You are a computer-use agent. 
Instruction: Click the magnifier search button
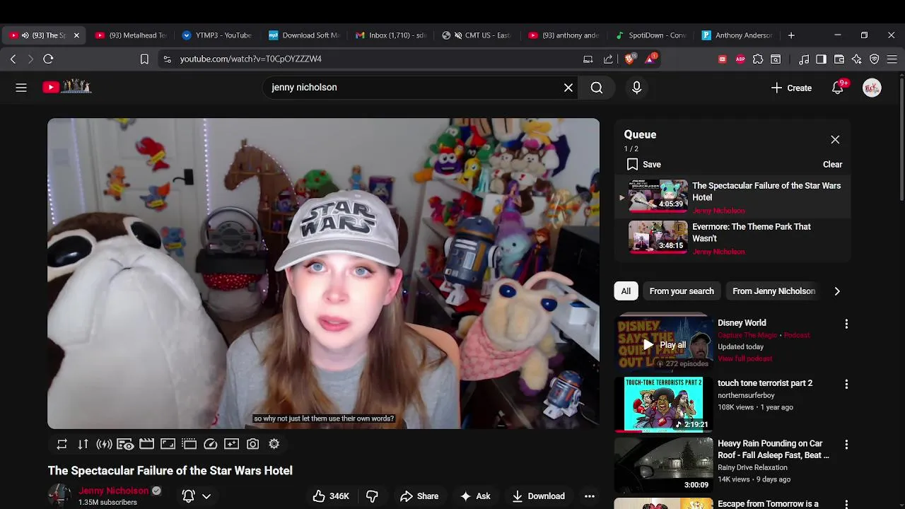(x=597, y=88)
